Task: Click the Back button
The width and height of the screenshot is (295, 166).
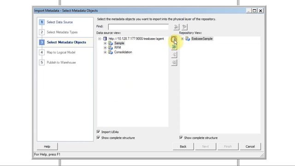Action: pos(183,147)
